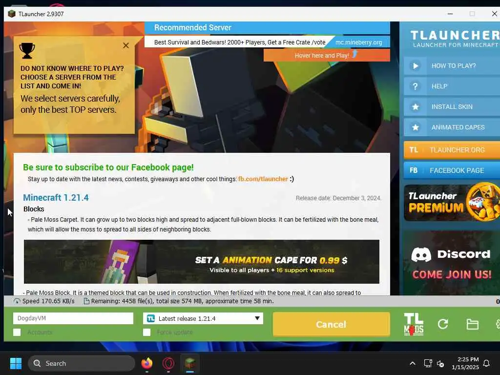Screen dimensions: 500x375
Task: Click mc.mineberry.org server address
Action: [x=358, y=42]
